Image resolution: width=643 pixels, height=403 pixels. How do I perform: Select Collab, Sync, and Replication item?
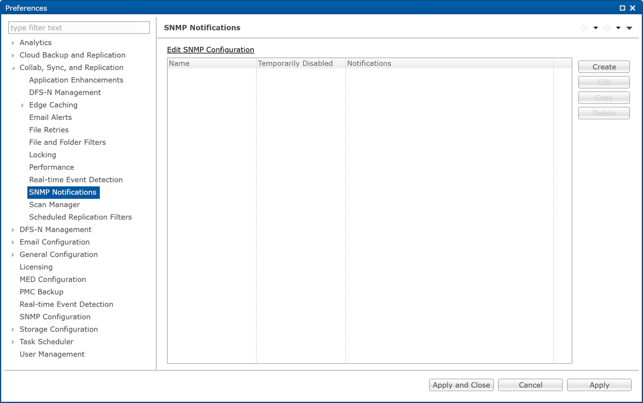point(71,68)
